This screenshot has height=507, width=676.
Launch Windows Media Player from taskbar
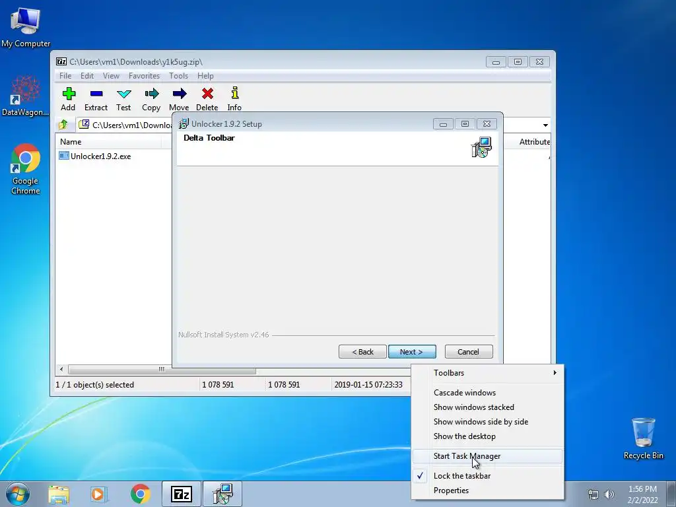tap(99, 494)
